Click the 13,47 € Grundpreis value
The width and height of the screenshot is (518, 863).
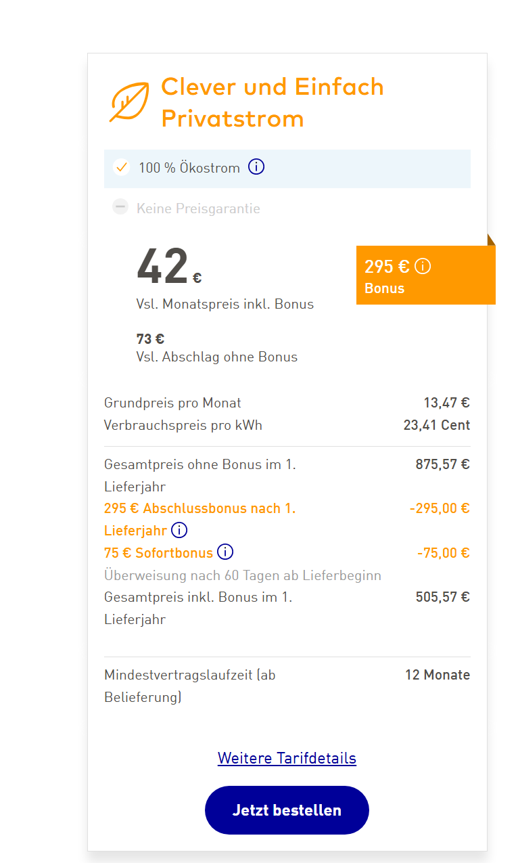click(x=446, y=403)
